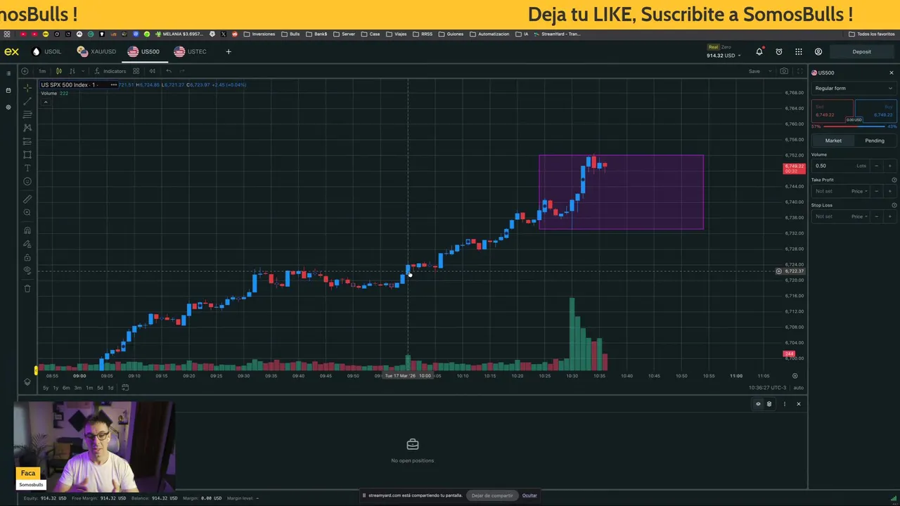This screenshot has height=506, width=900.
Task: Select the 1d date range button
Action: click(x=110, y=388)
